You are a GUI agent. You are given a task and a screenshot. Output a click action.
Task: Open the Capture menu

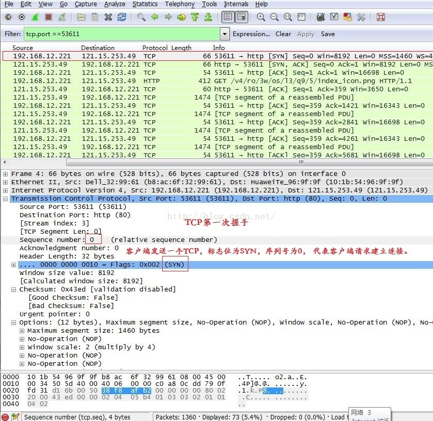coord(86,4)
